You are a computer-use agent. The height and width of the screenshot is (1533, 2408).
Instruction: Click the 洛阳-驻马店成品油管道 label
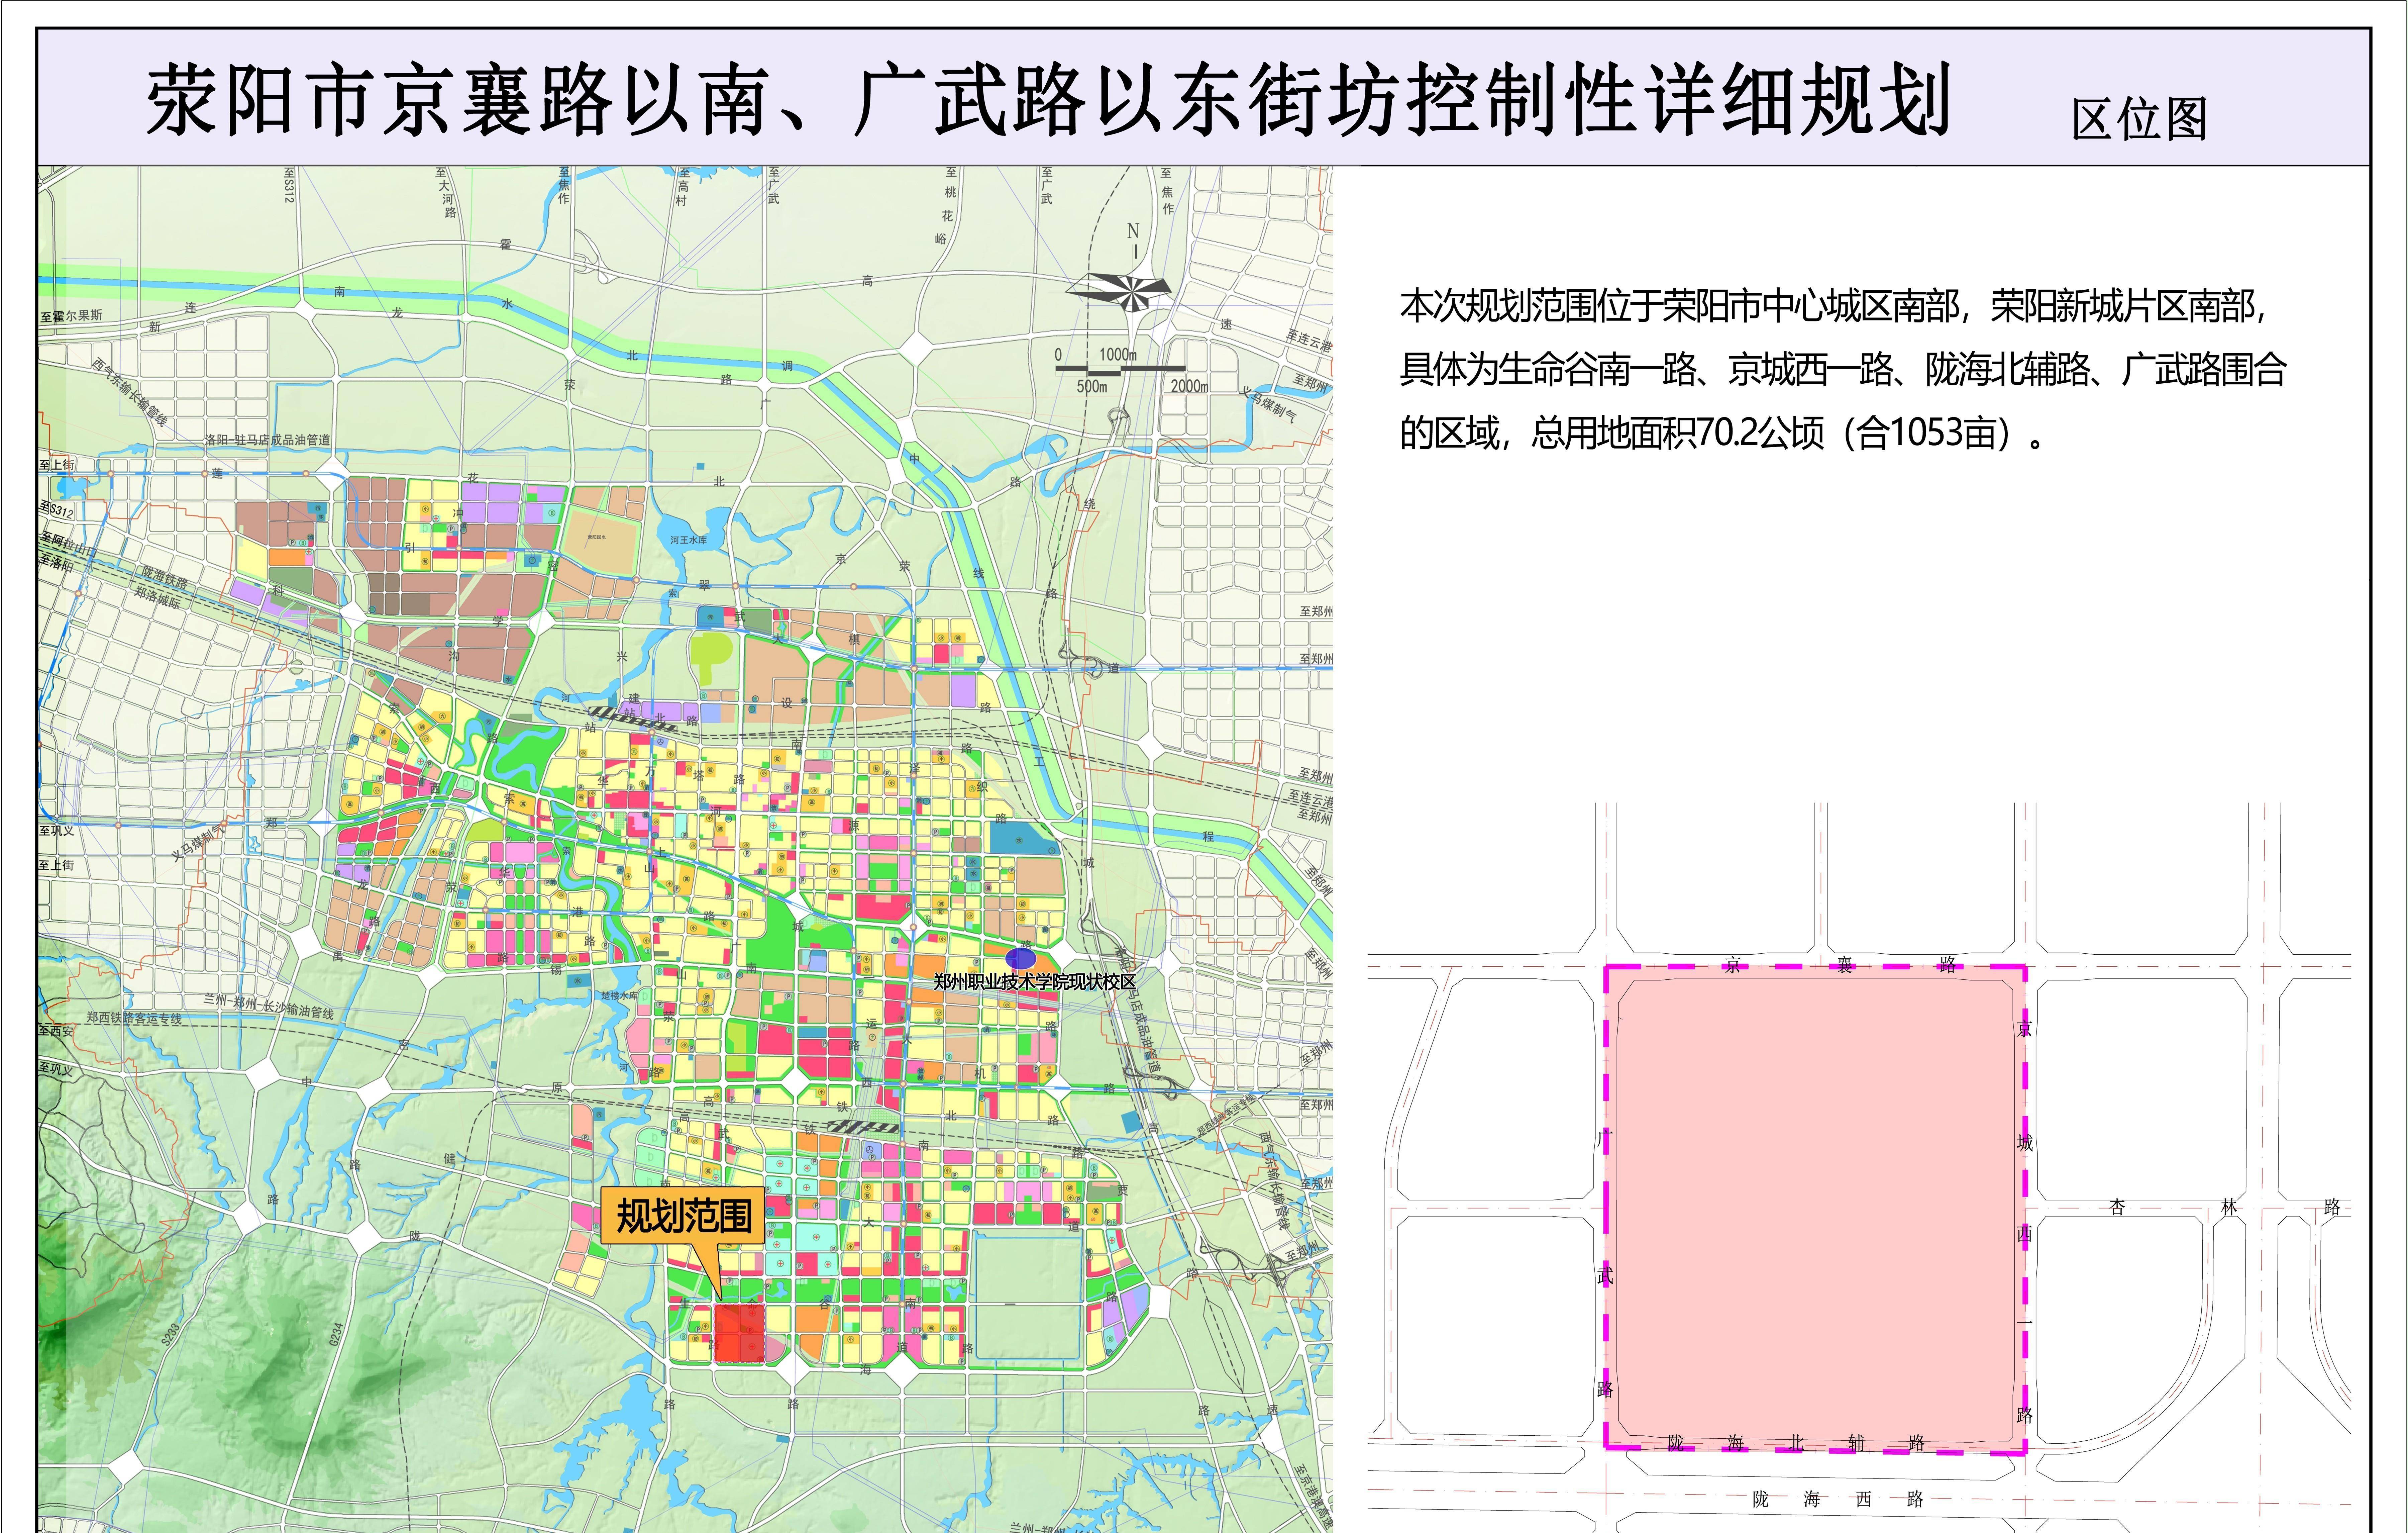point(267,440)
